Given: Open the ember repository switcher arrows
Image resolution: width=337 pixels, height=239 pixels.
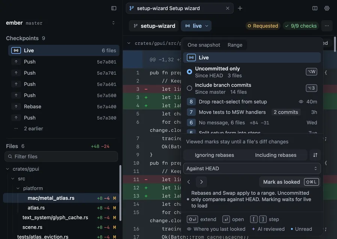Looking at the screenshot, I should click(x=113, y=23).
